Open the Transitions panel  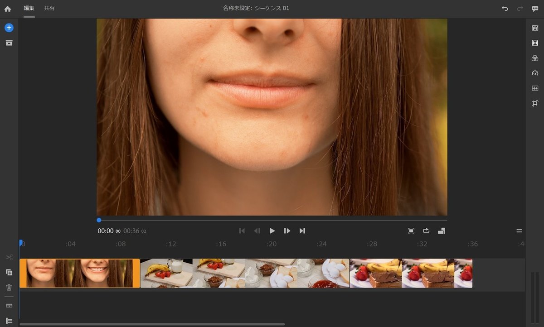tap(535, 43)
